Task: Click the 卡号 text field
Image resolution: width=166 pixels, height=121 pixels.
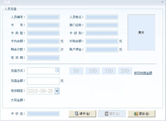Action: (x=43, y=25)
